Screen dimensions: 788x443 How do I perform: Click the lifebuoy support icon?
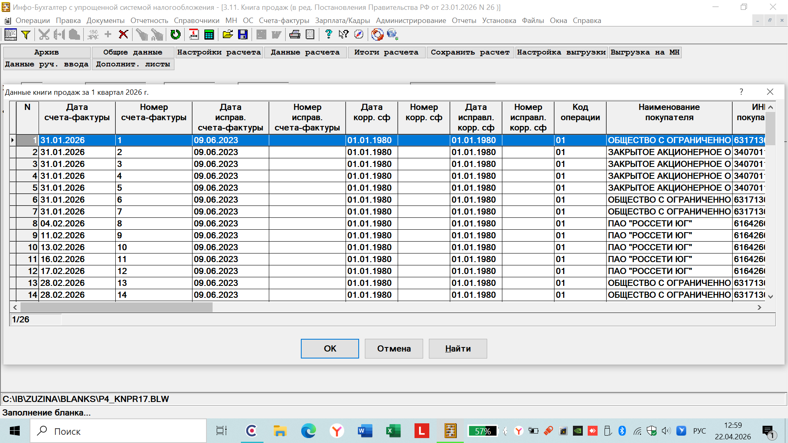pyautogui.click(x=377, y=35)
